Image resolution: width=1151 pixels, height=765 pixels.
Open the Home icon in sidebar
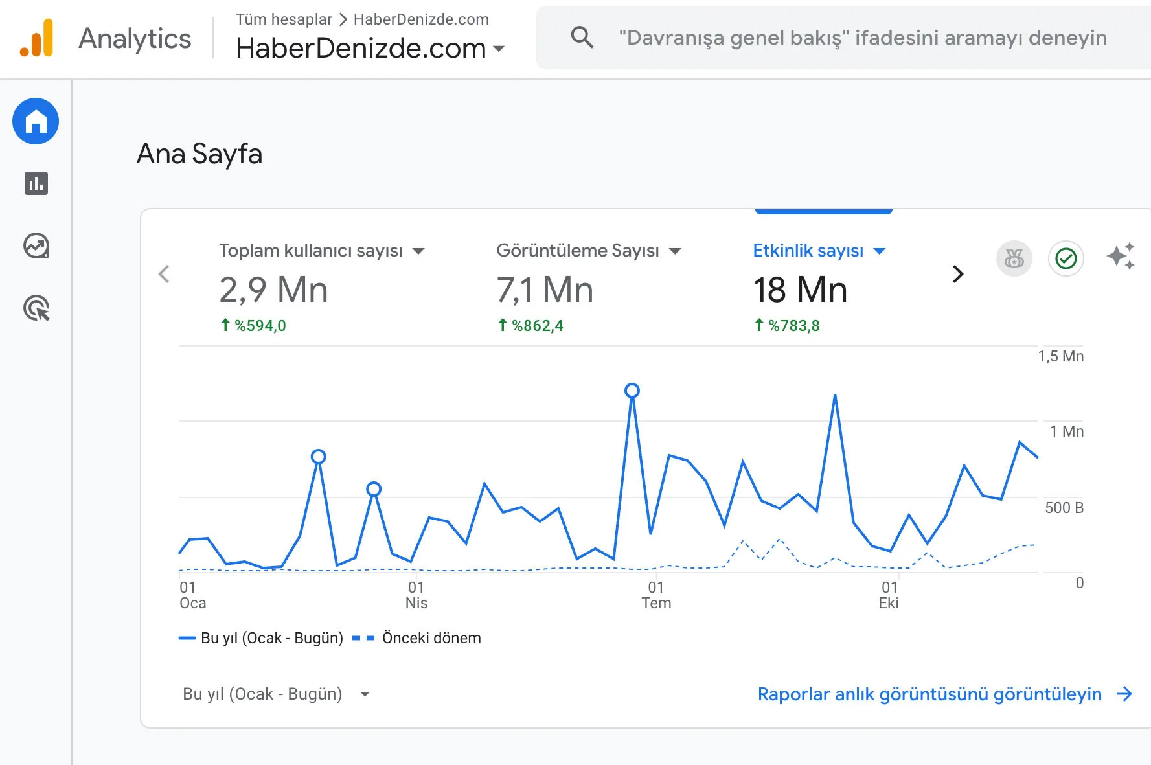point(36,121)
